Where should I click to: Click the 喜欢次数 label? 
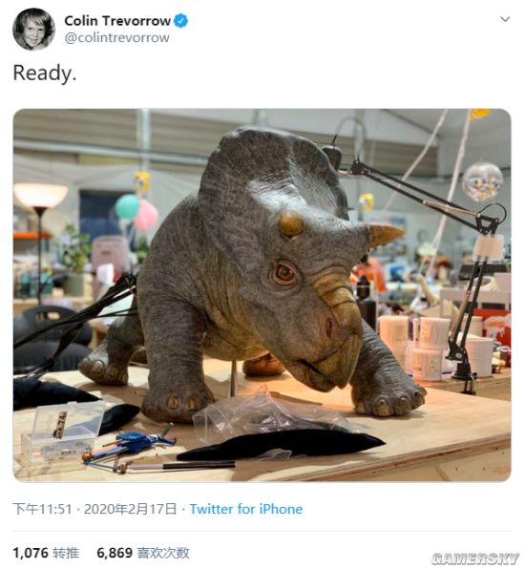point(163,553)
